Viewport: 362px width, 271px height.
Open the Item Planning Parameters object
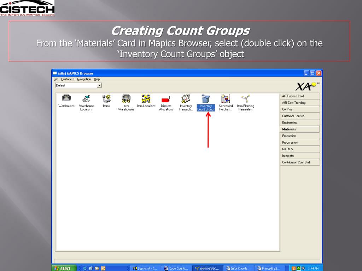point(245,103)
